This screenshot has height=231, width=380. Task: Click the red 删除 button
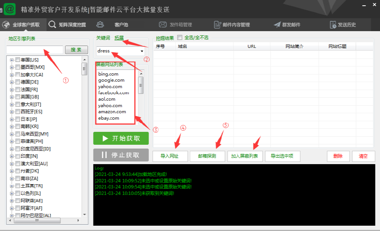[x=338, y=156]
